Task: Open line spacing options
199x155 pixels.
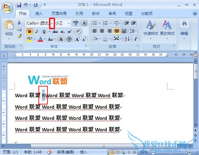Action: click(x=133, y=31)
